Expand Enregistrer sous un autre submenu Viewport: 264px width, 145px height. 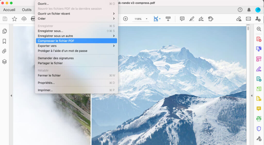(114, 36)
